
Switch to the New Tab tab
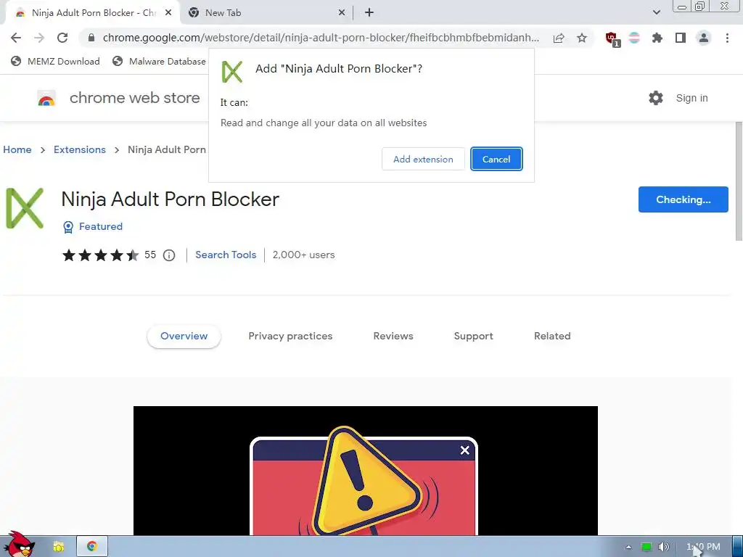[x=267, y=13]
